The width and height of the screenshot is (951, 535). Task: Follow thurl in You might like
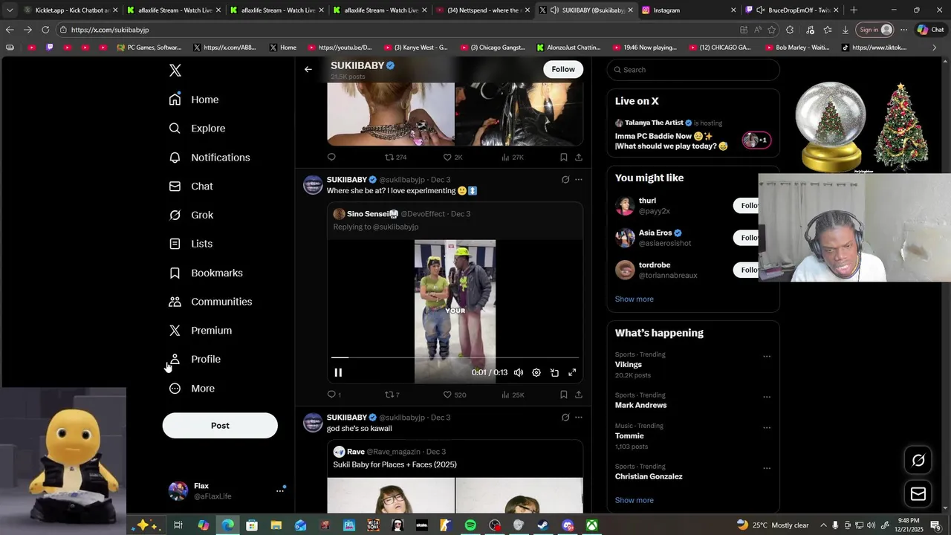pos(747,206)
